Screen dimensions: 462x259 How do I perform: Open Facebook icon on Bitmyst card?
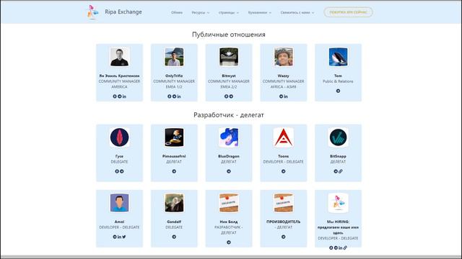click(226, 96)
